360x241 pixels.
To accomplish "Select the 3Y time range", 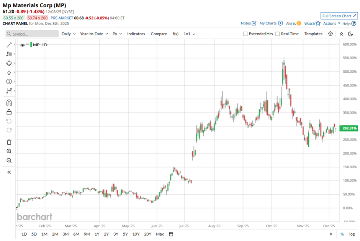I will pos(116,234).
